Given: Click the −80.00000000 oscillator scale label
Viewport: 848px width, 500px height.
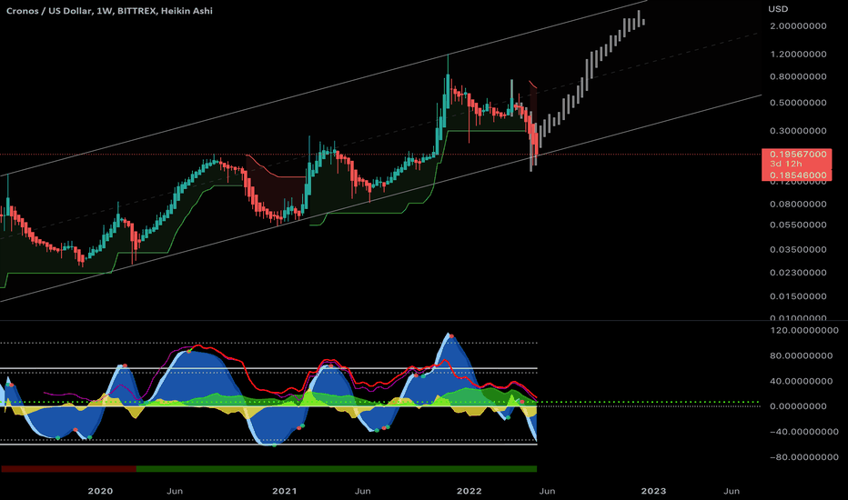Looking at the screenshot, I should tap(804, 457).
